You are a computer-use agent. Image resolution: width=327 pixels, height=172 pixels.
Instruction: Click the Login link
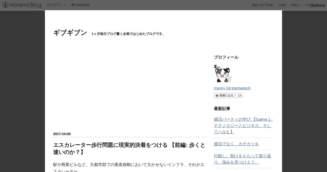(282, 5)
